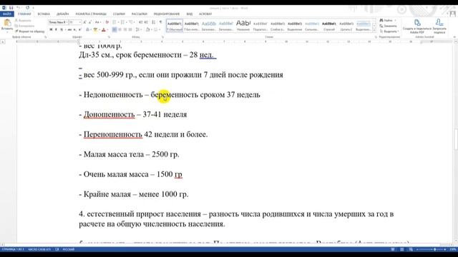Viewport: 458px width, 257px height.
Task: Switch to the ВСТАВКА (Insert) tab
Action: click(x=44, y=14)
